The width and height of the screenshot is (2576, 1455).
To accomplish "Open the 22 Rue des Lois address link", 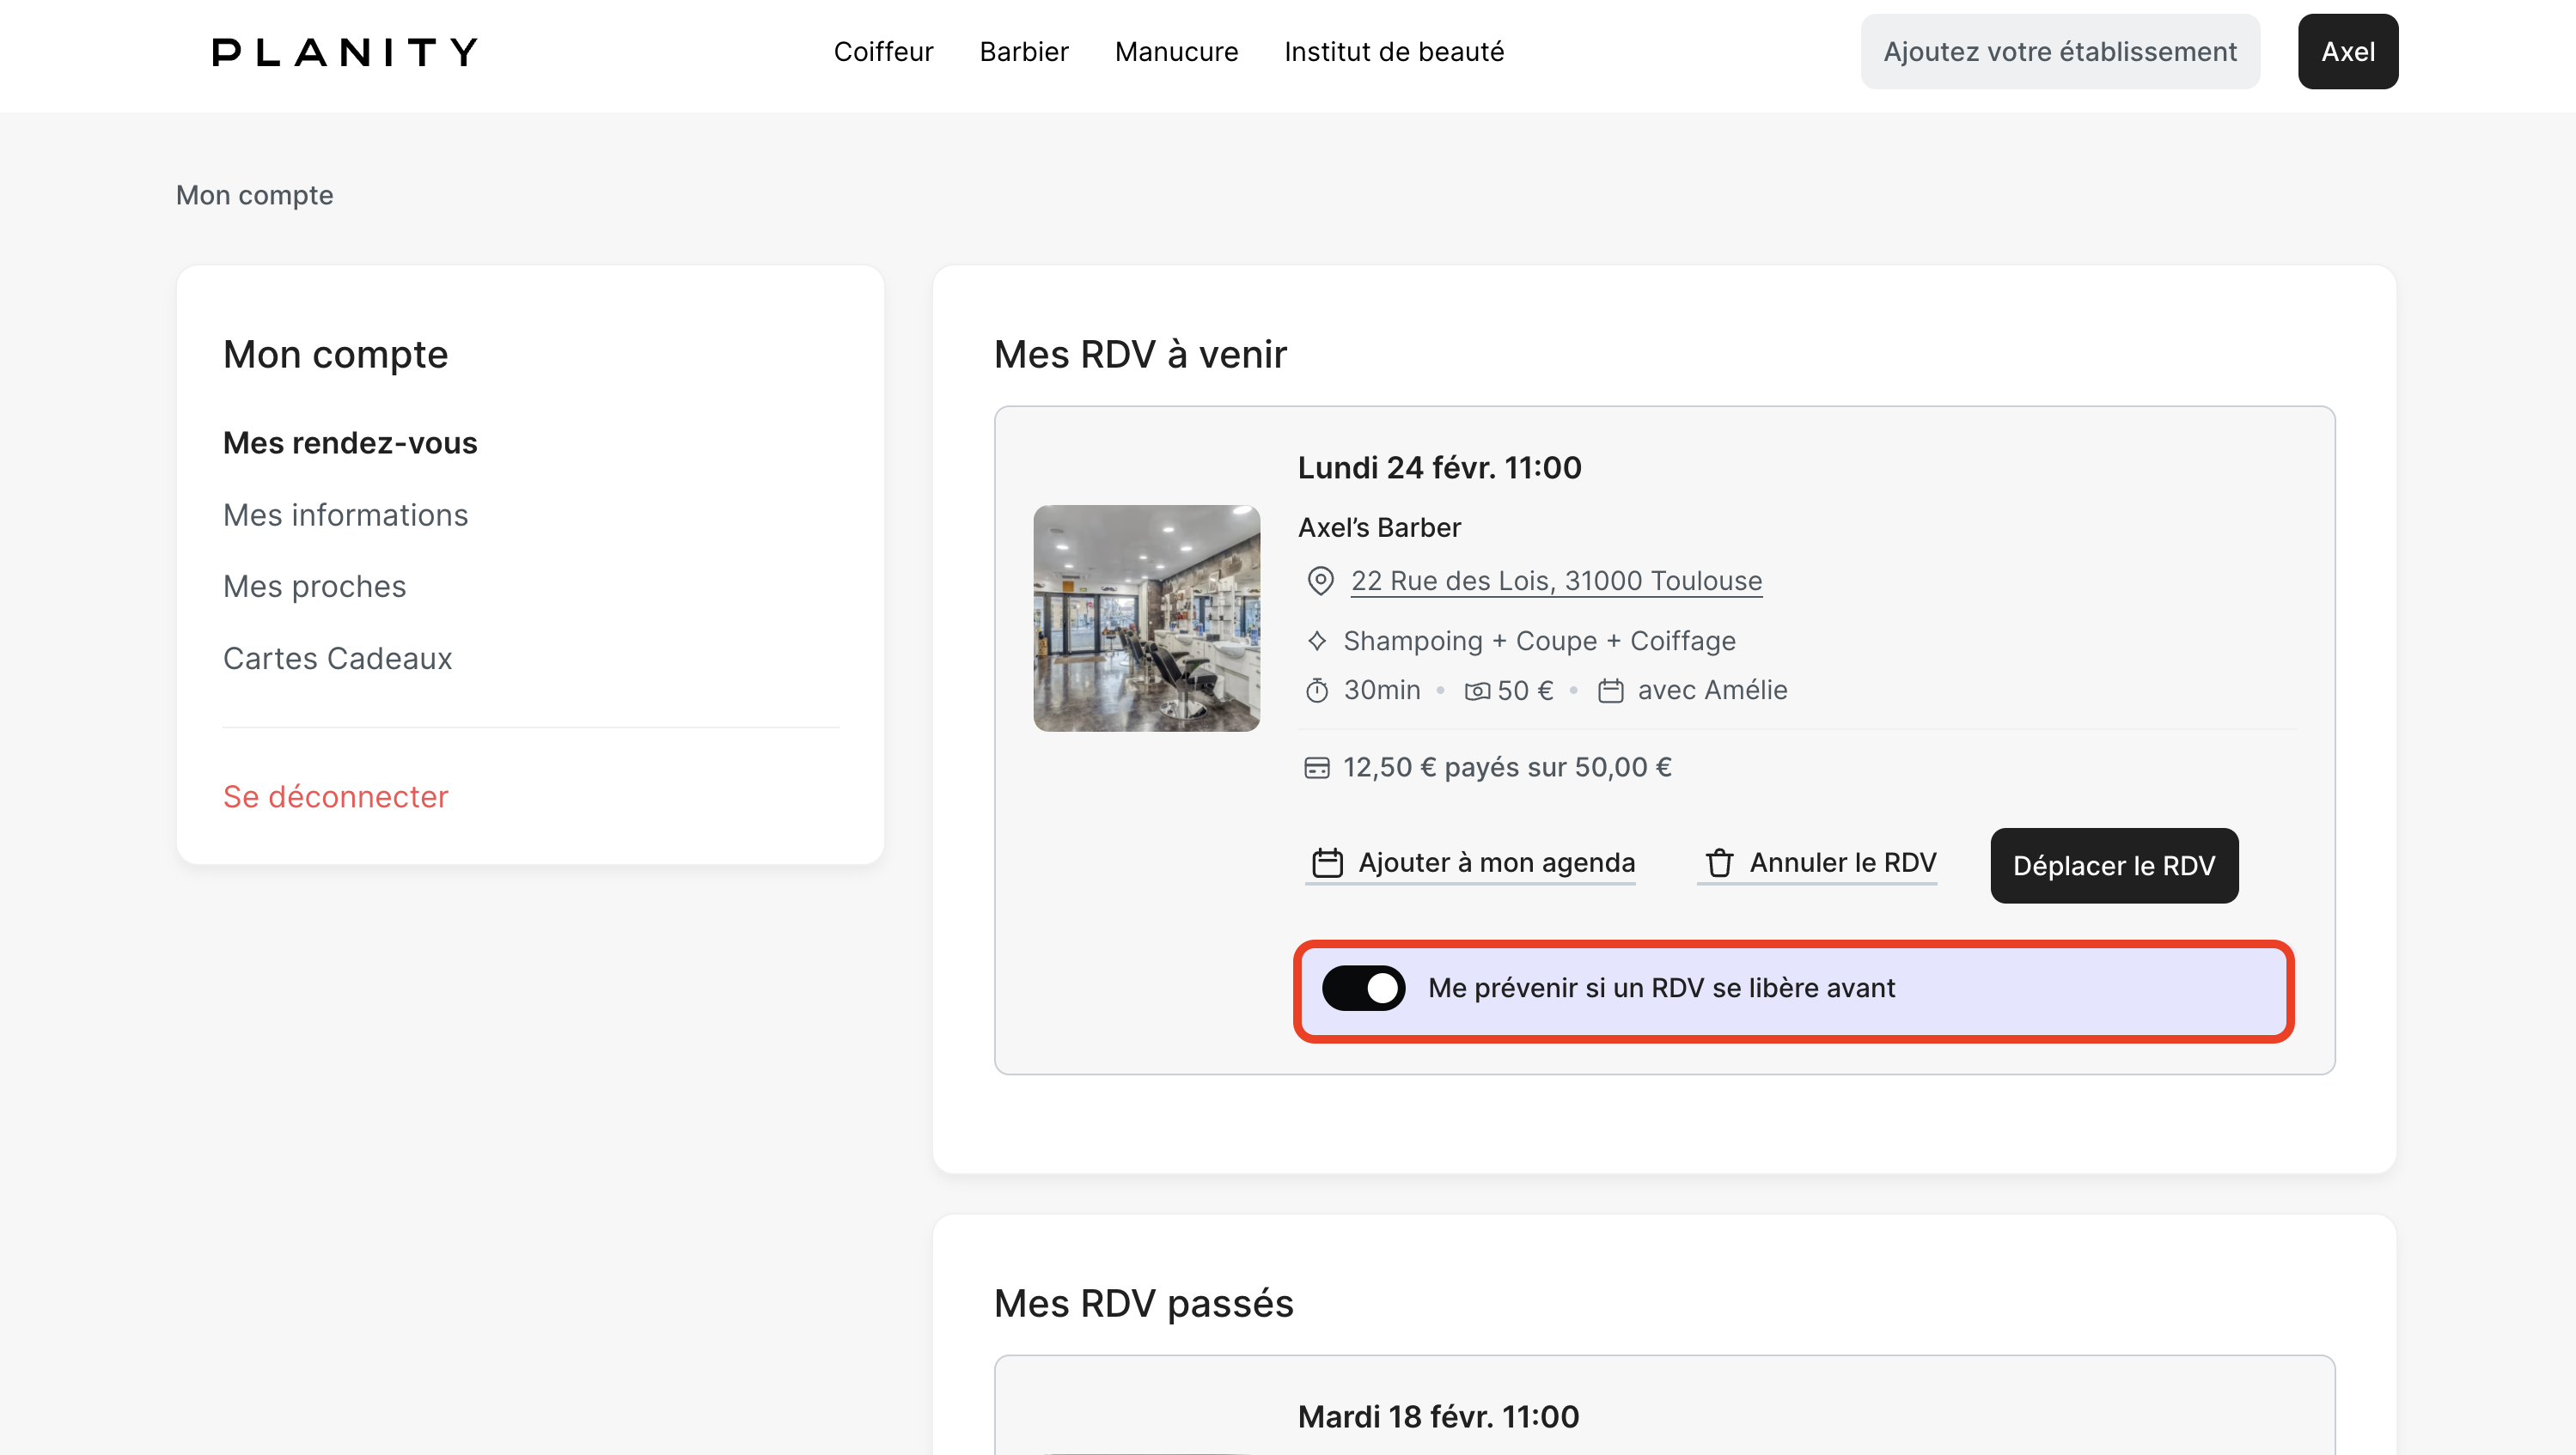I will coord(1556,581).
